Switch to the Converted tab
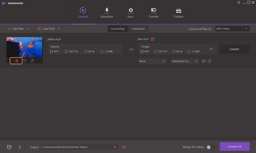Image resolution: width=256 pixels, height=153 pixels. pyautogui.click(x=138, y=29)
